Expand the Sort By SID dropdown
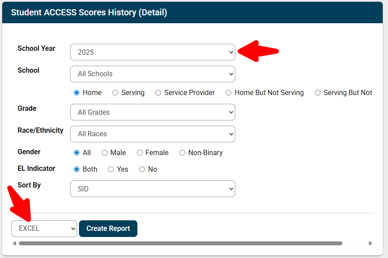This screenshot has width=388, height=258. [x=153, y=189]
